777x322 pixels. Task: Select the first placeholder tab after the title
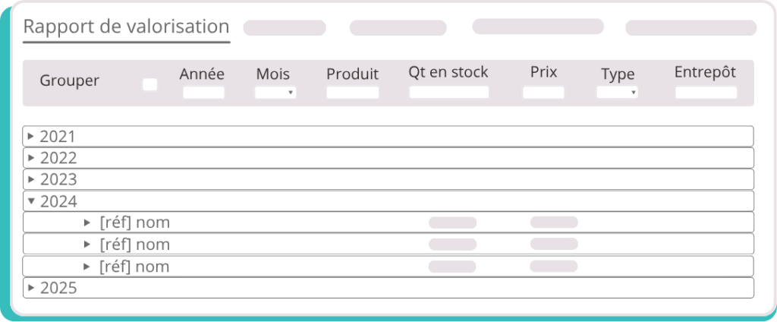coord(285,28)
